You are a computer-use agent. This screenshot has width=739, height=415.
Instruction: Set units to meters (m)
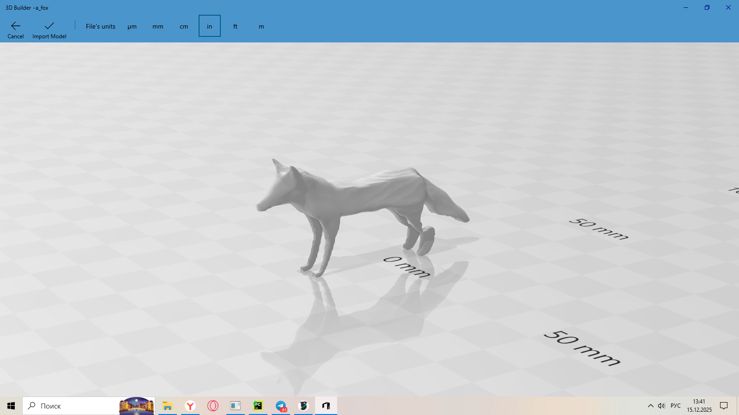click(261, 26)
